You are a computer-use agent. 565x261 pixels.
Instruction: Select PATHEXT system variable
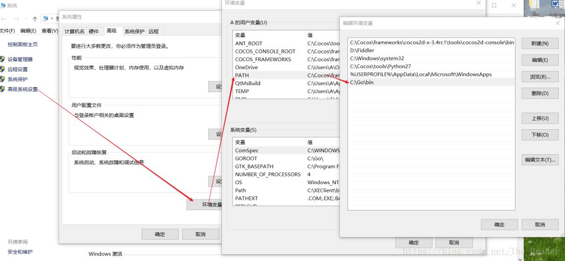[287, 198]
